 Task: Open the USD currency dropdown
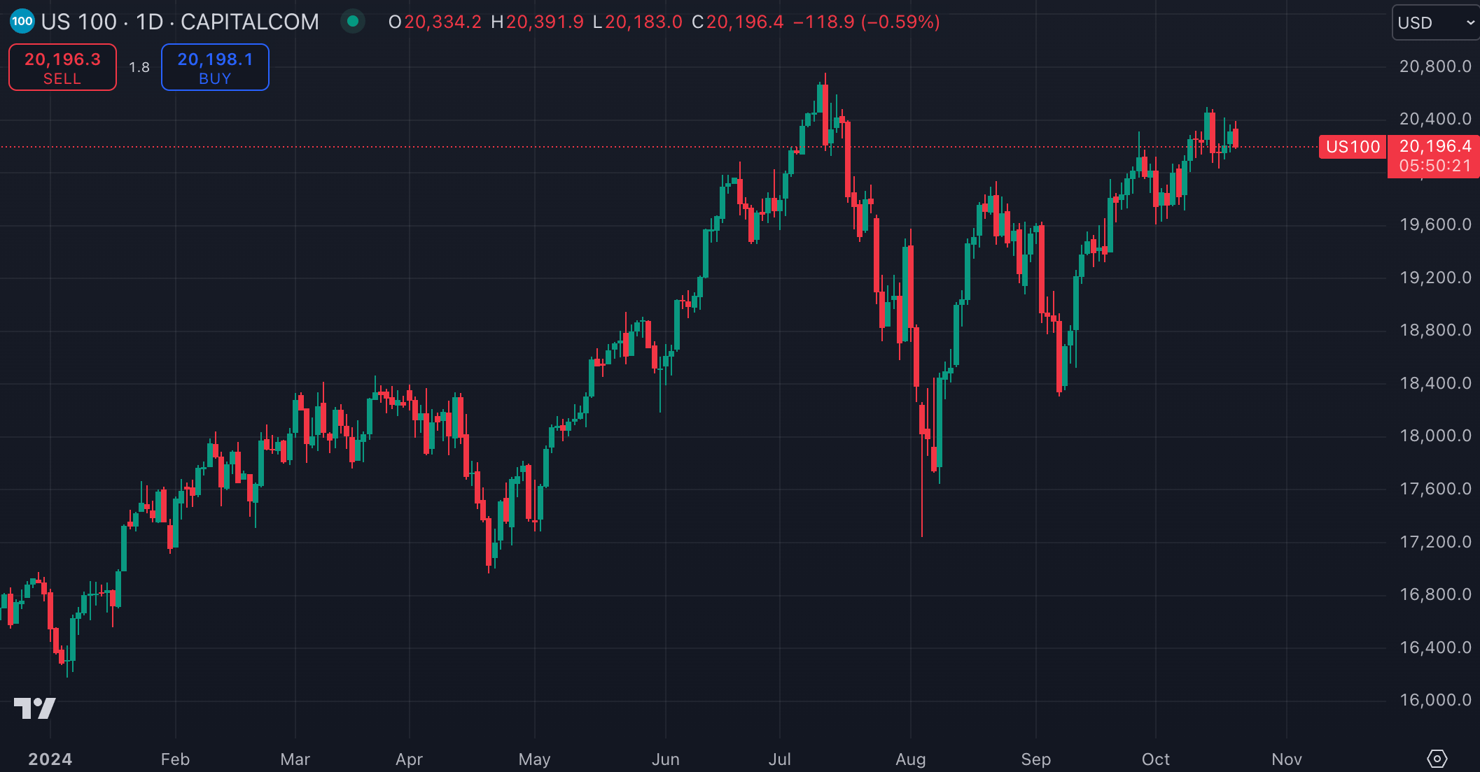pos(1435,22)
